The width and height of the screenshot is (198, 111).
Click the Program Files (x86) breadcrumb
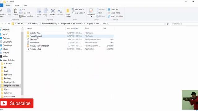(x=49, y=24)
